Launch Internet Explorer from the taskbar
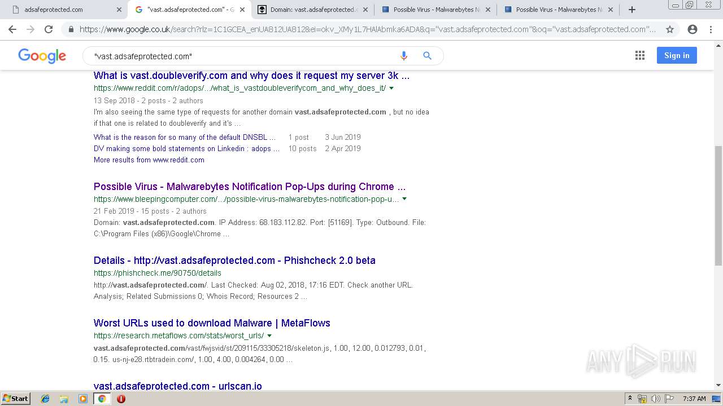Viewport: 723px width, 406px height. tap(45, 399)
